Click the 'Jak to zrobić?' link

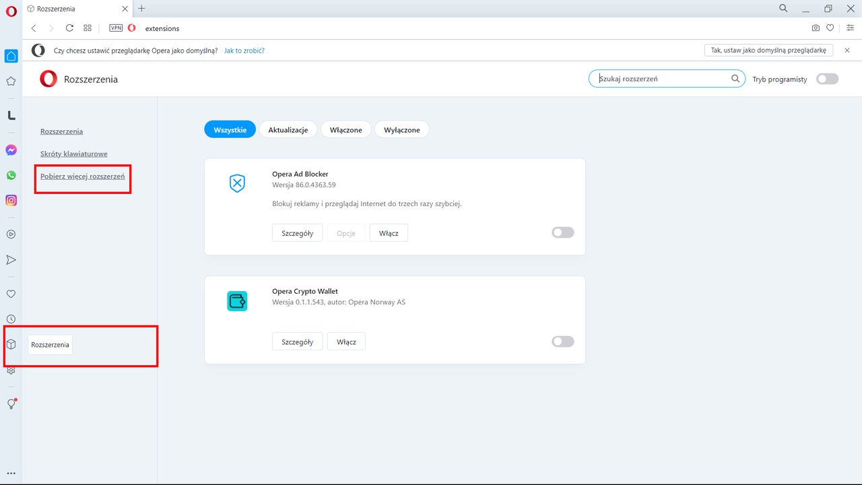click(x=244, y=51)
